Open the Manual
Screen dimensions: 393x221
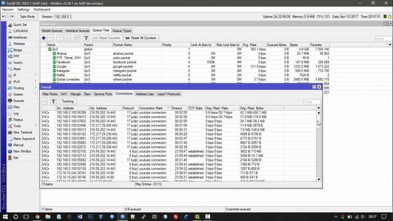pyautogui.click(x=18, y=145)
